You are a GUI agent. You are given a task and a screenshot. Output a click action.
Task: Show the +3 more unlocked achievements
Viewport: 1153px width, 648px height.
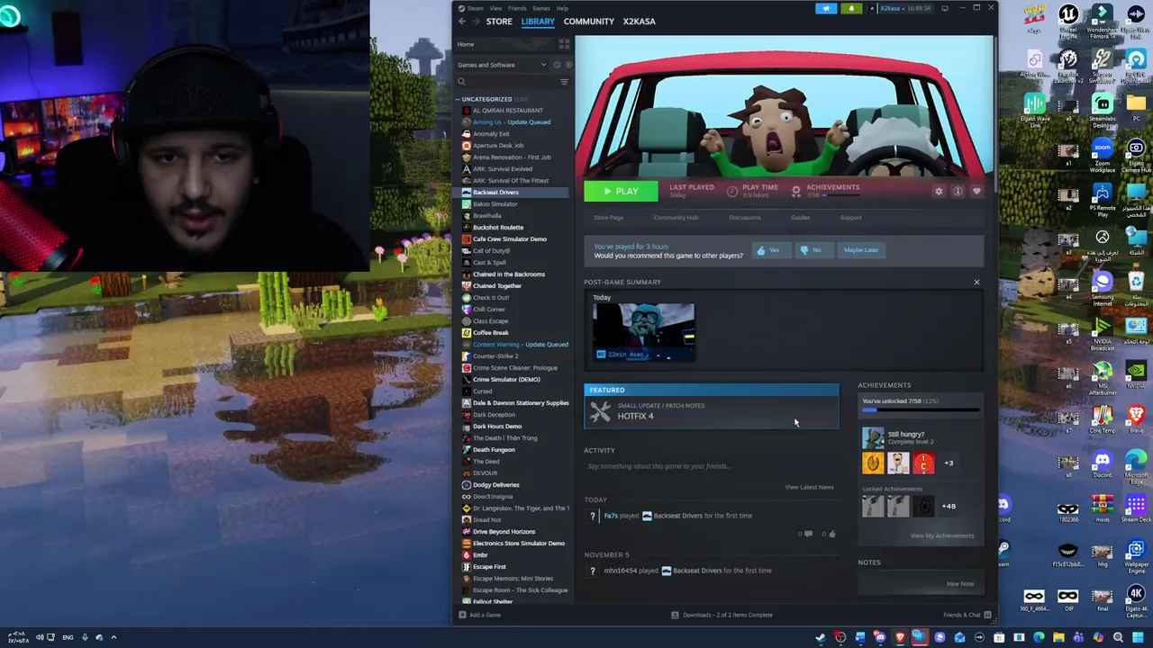949,463
